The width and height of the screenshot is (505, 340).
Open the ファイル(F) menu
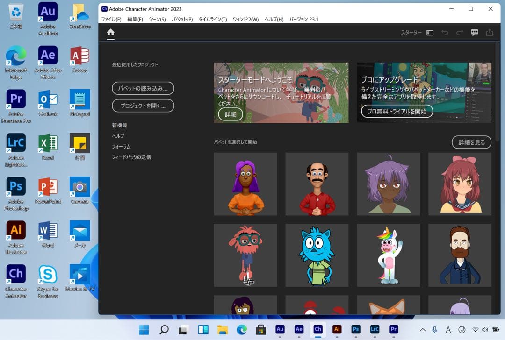pyautogui.click(x=111, y=19)
